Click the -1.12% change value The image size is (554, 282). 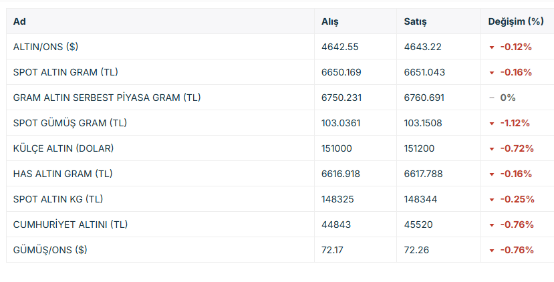pyautogui.click(x=515, y=124)
